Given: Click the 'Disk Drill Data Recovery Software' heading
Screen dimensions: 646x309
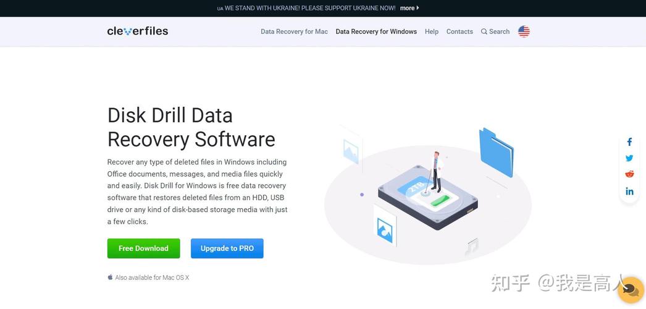Looking at the screenshot, I should [x=191, y=127].
